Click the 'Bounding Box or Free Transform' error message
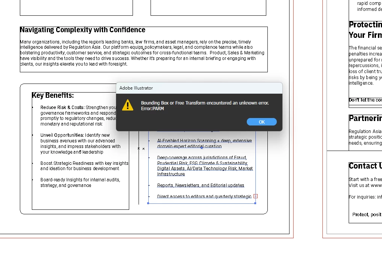 205,103
